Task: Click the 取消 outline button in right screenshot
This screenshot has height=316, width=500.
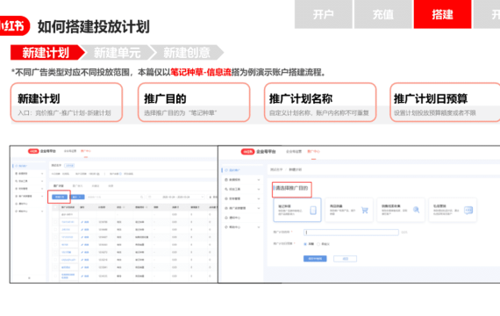Action: coord(345,259)
